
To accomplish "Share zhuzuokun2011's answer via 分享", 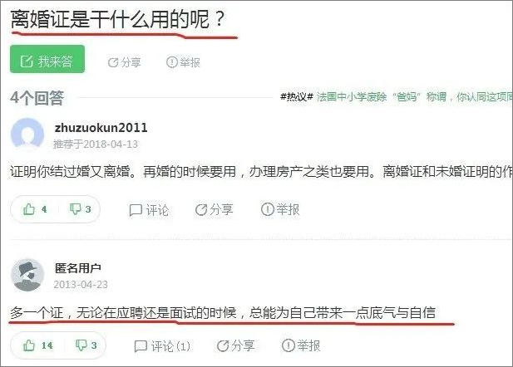I will (x=215, y=210).
